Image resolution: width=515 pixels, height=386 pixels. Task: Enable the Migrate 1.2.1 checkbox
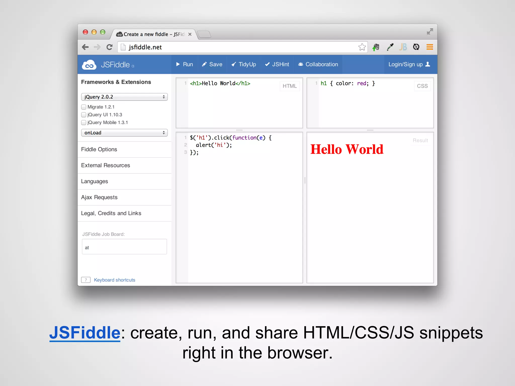[x=84, y=107]
